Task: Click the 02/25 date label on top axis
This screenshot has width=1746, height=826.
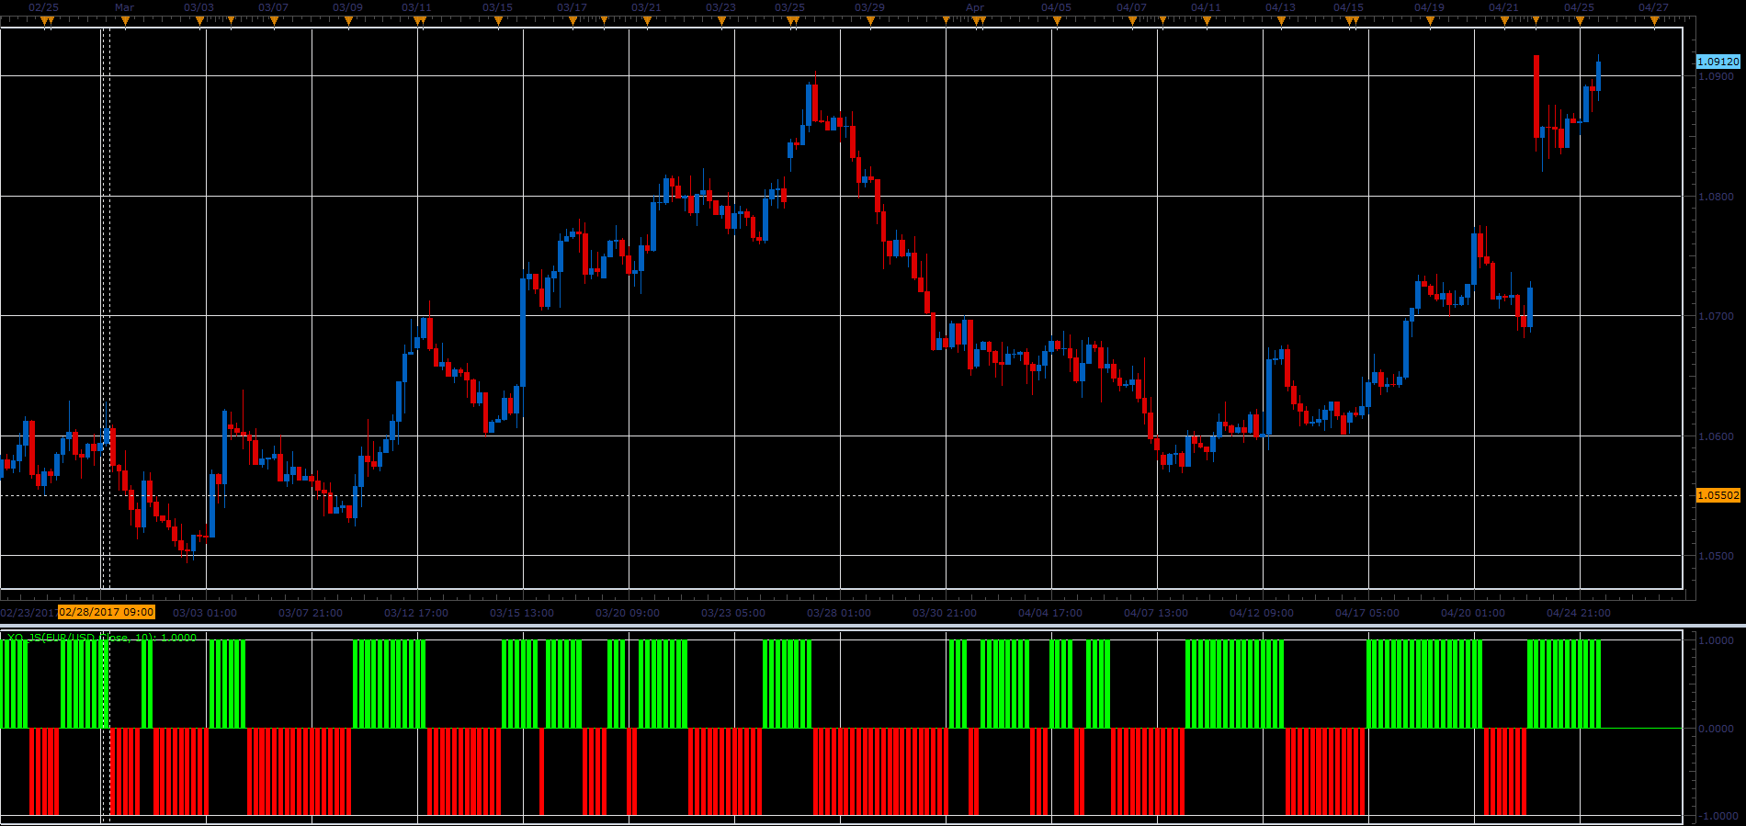Action: tap(43, 7)
